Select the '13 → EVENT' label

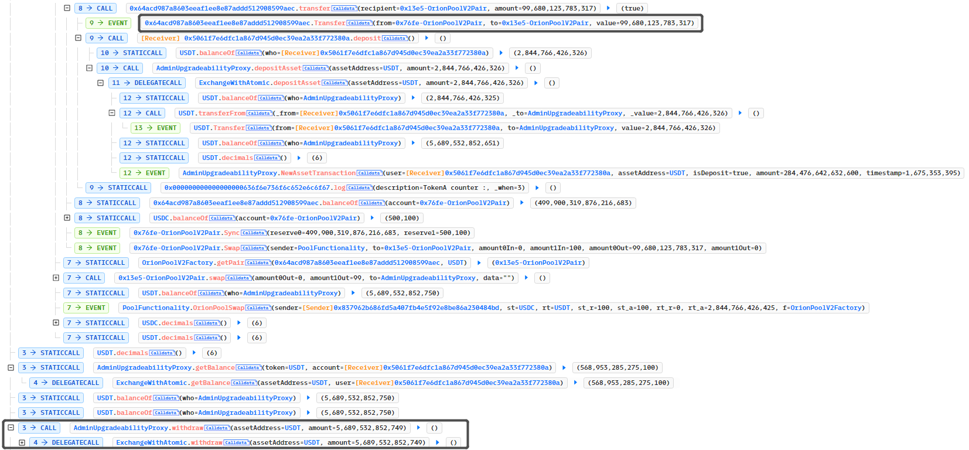[155, 128]
